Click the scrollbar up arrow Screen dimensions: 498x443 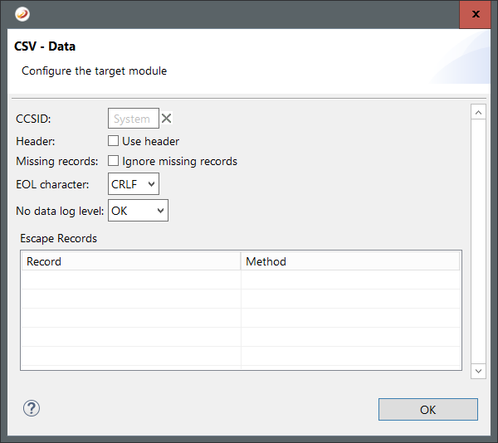[477, 112]
